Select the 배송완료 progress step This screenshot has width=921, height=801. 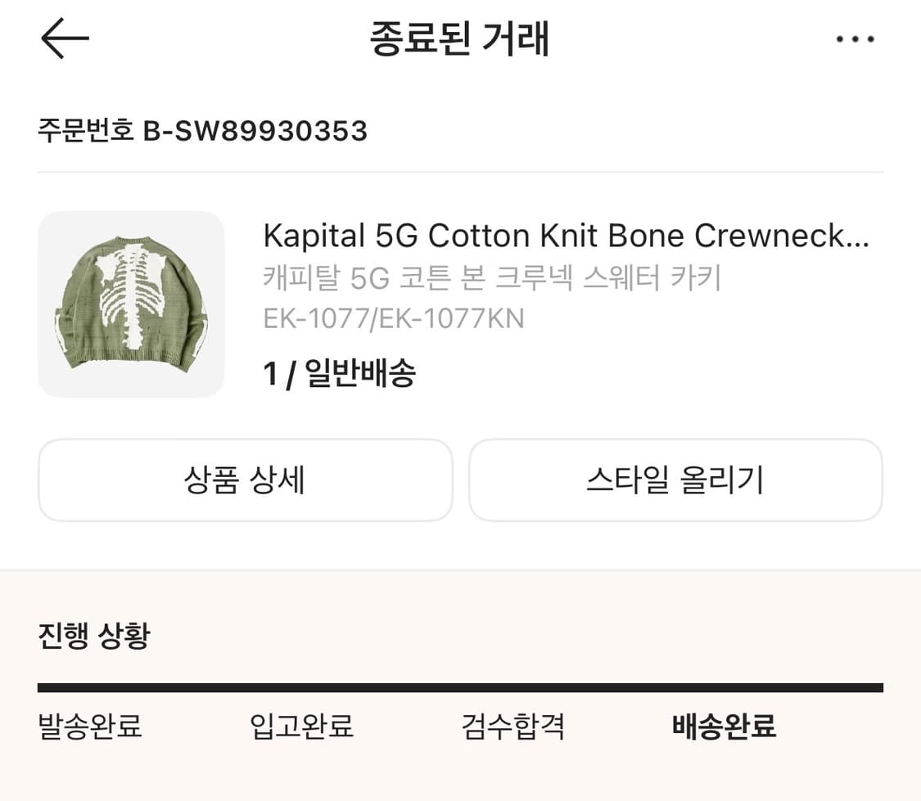[724, 726]
